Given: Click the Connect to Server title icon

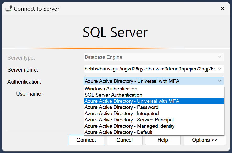Looking at the screenshot, I should point(9,8).
